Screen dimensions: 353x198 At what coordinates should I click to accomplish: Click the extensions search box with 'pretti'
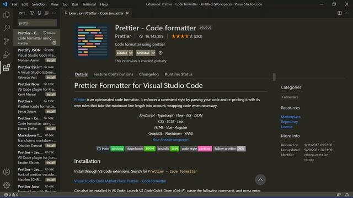click(x=37, y=23)
